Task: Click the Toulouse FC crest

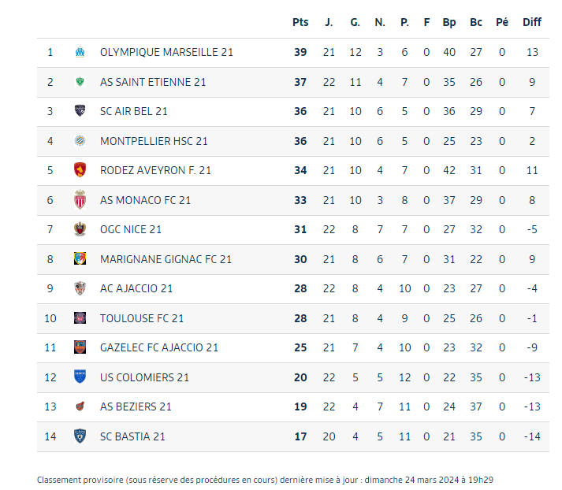Action: pos(80,318)
